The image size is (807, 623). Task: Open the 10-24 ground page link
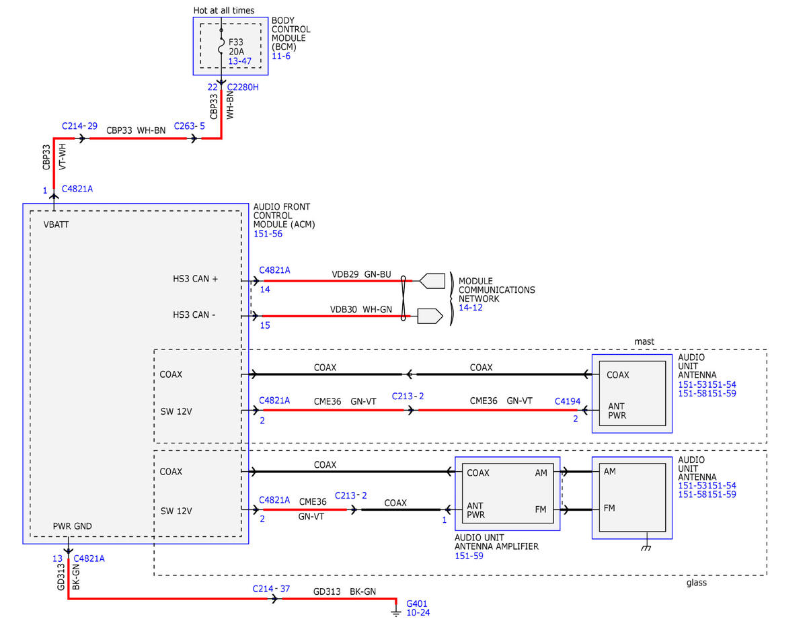418,613
